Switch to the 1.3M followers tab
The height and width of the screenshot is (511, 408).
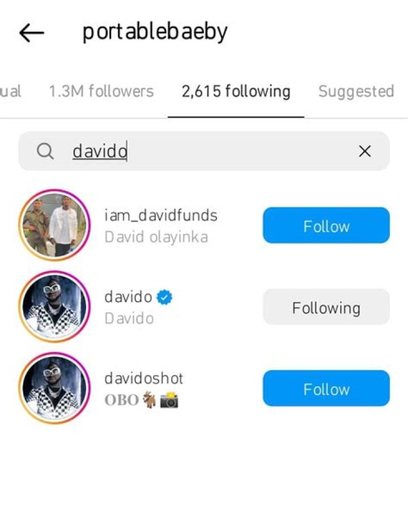(101, 91)
